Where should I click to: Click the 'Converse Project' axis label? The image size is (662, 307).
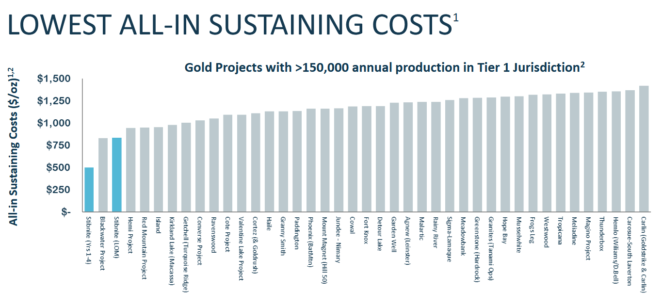pos(200,240)
